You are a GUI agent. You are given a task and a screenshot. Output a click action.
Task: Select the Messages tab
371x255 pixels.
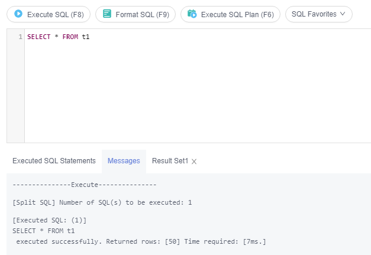click(124, 161)
